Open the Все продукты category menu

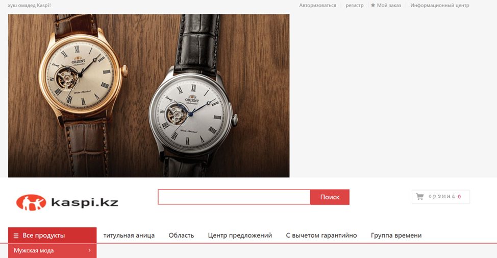pyautogui.click(x=52, y=235)
